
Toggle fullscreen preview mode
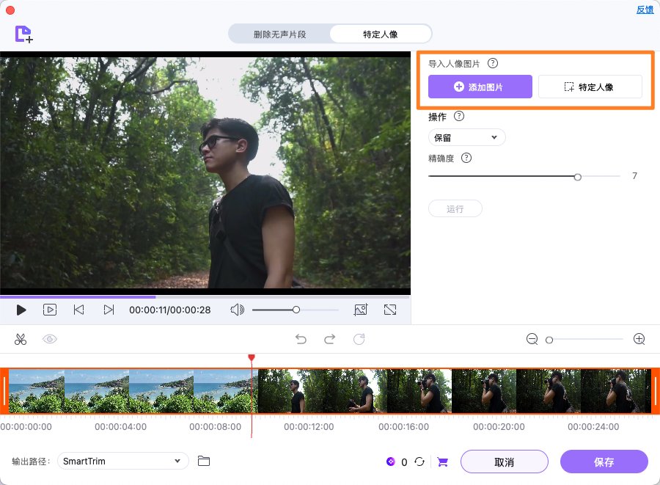390,310
